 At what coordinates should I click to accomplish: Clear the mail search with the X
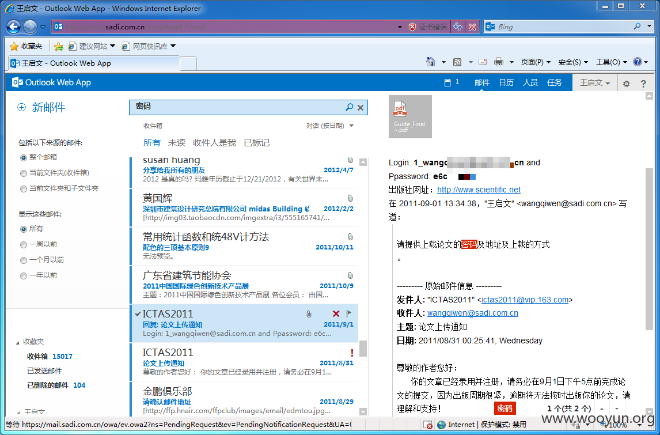361,107
